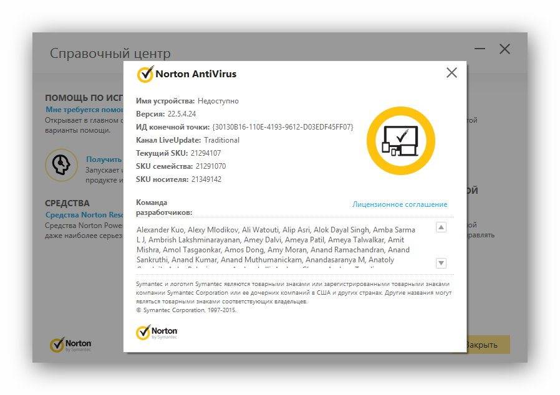This screenshot has height=395, width=560.
Task: Click the Norton AntiVirus dialog title text
Action: point(196,74)
